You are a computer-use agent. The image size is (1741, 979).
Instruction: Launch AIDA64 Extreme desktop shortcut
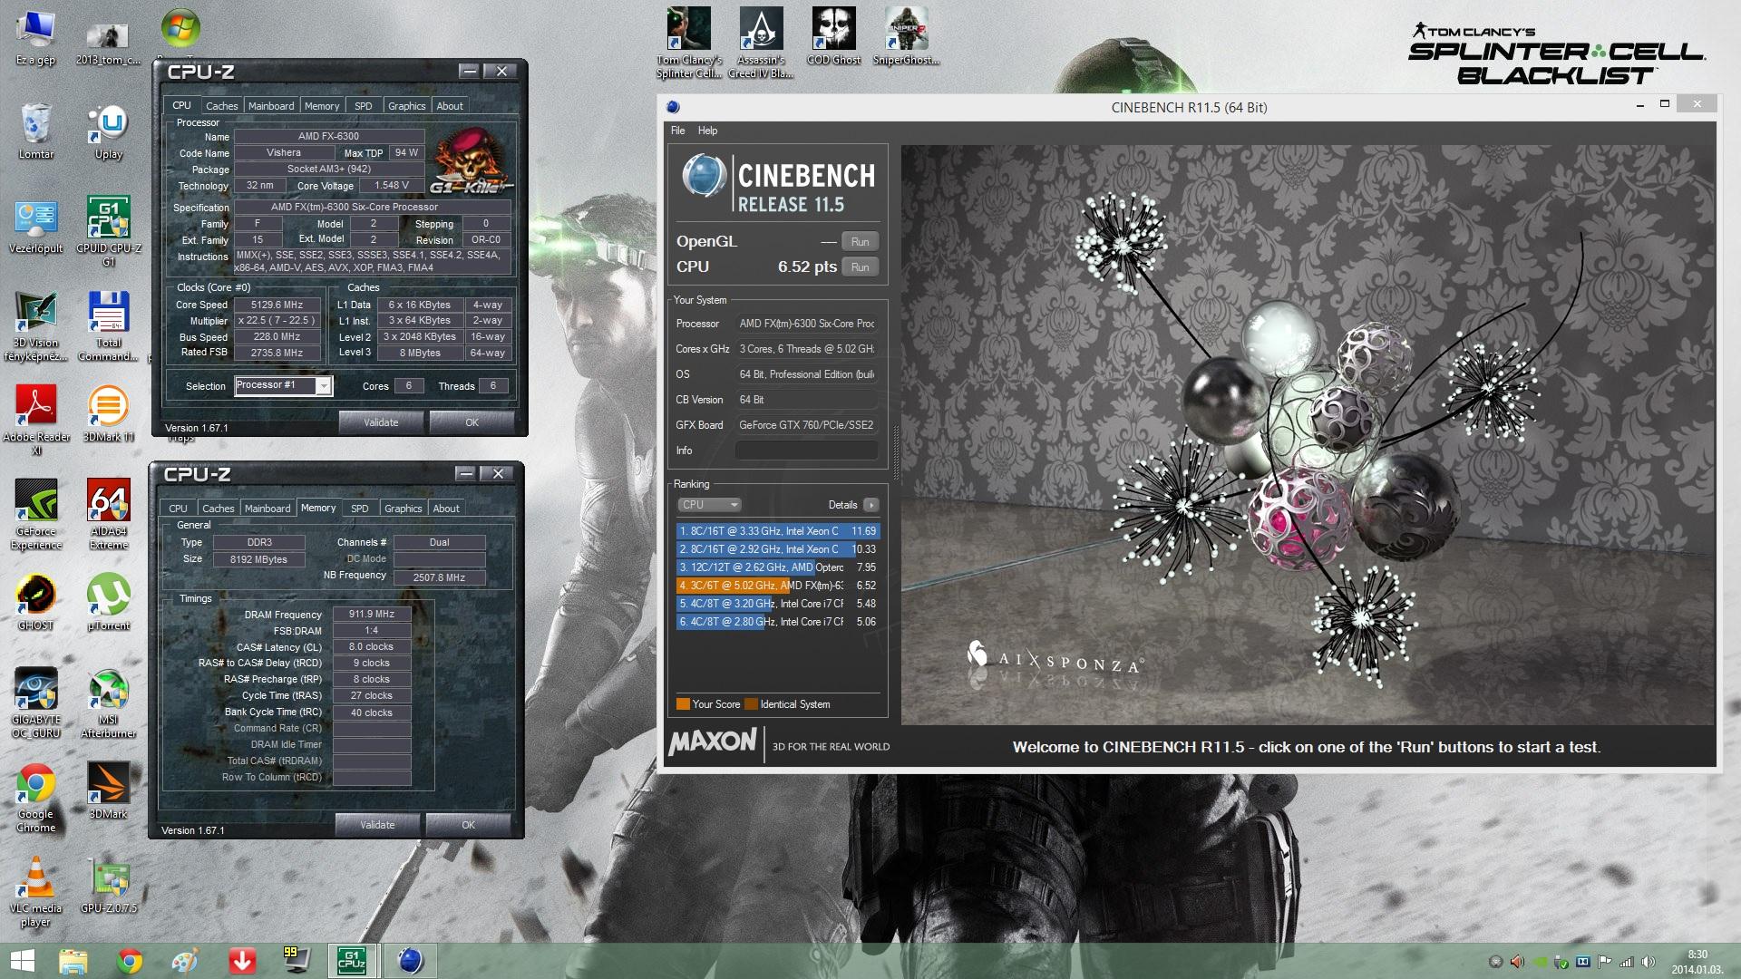click(x=109, y=515)
